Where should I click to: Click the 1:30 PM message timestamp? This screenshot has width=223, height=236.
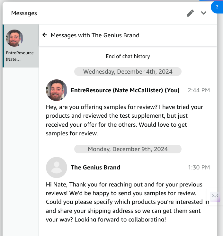coord(199,168)
